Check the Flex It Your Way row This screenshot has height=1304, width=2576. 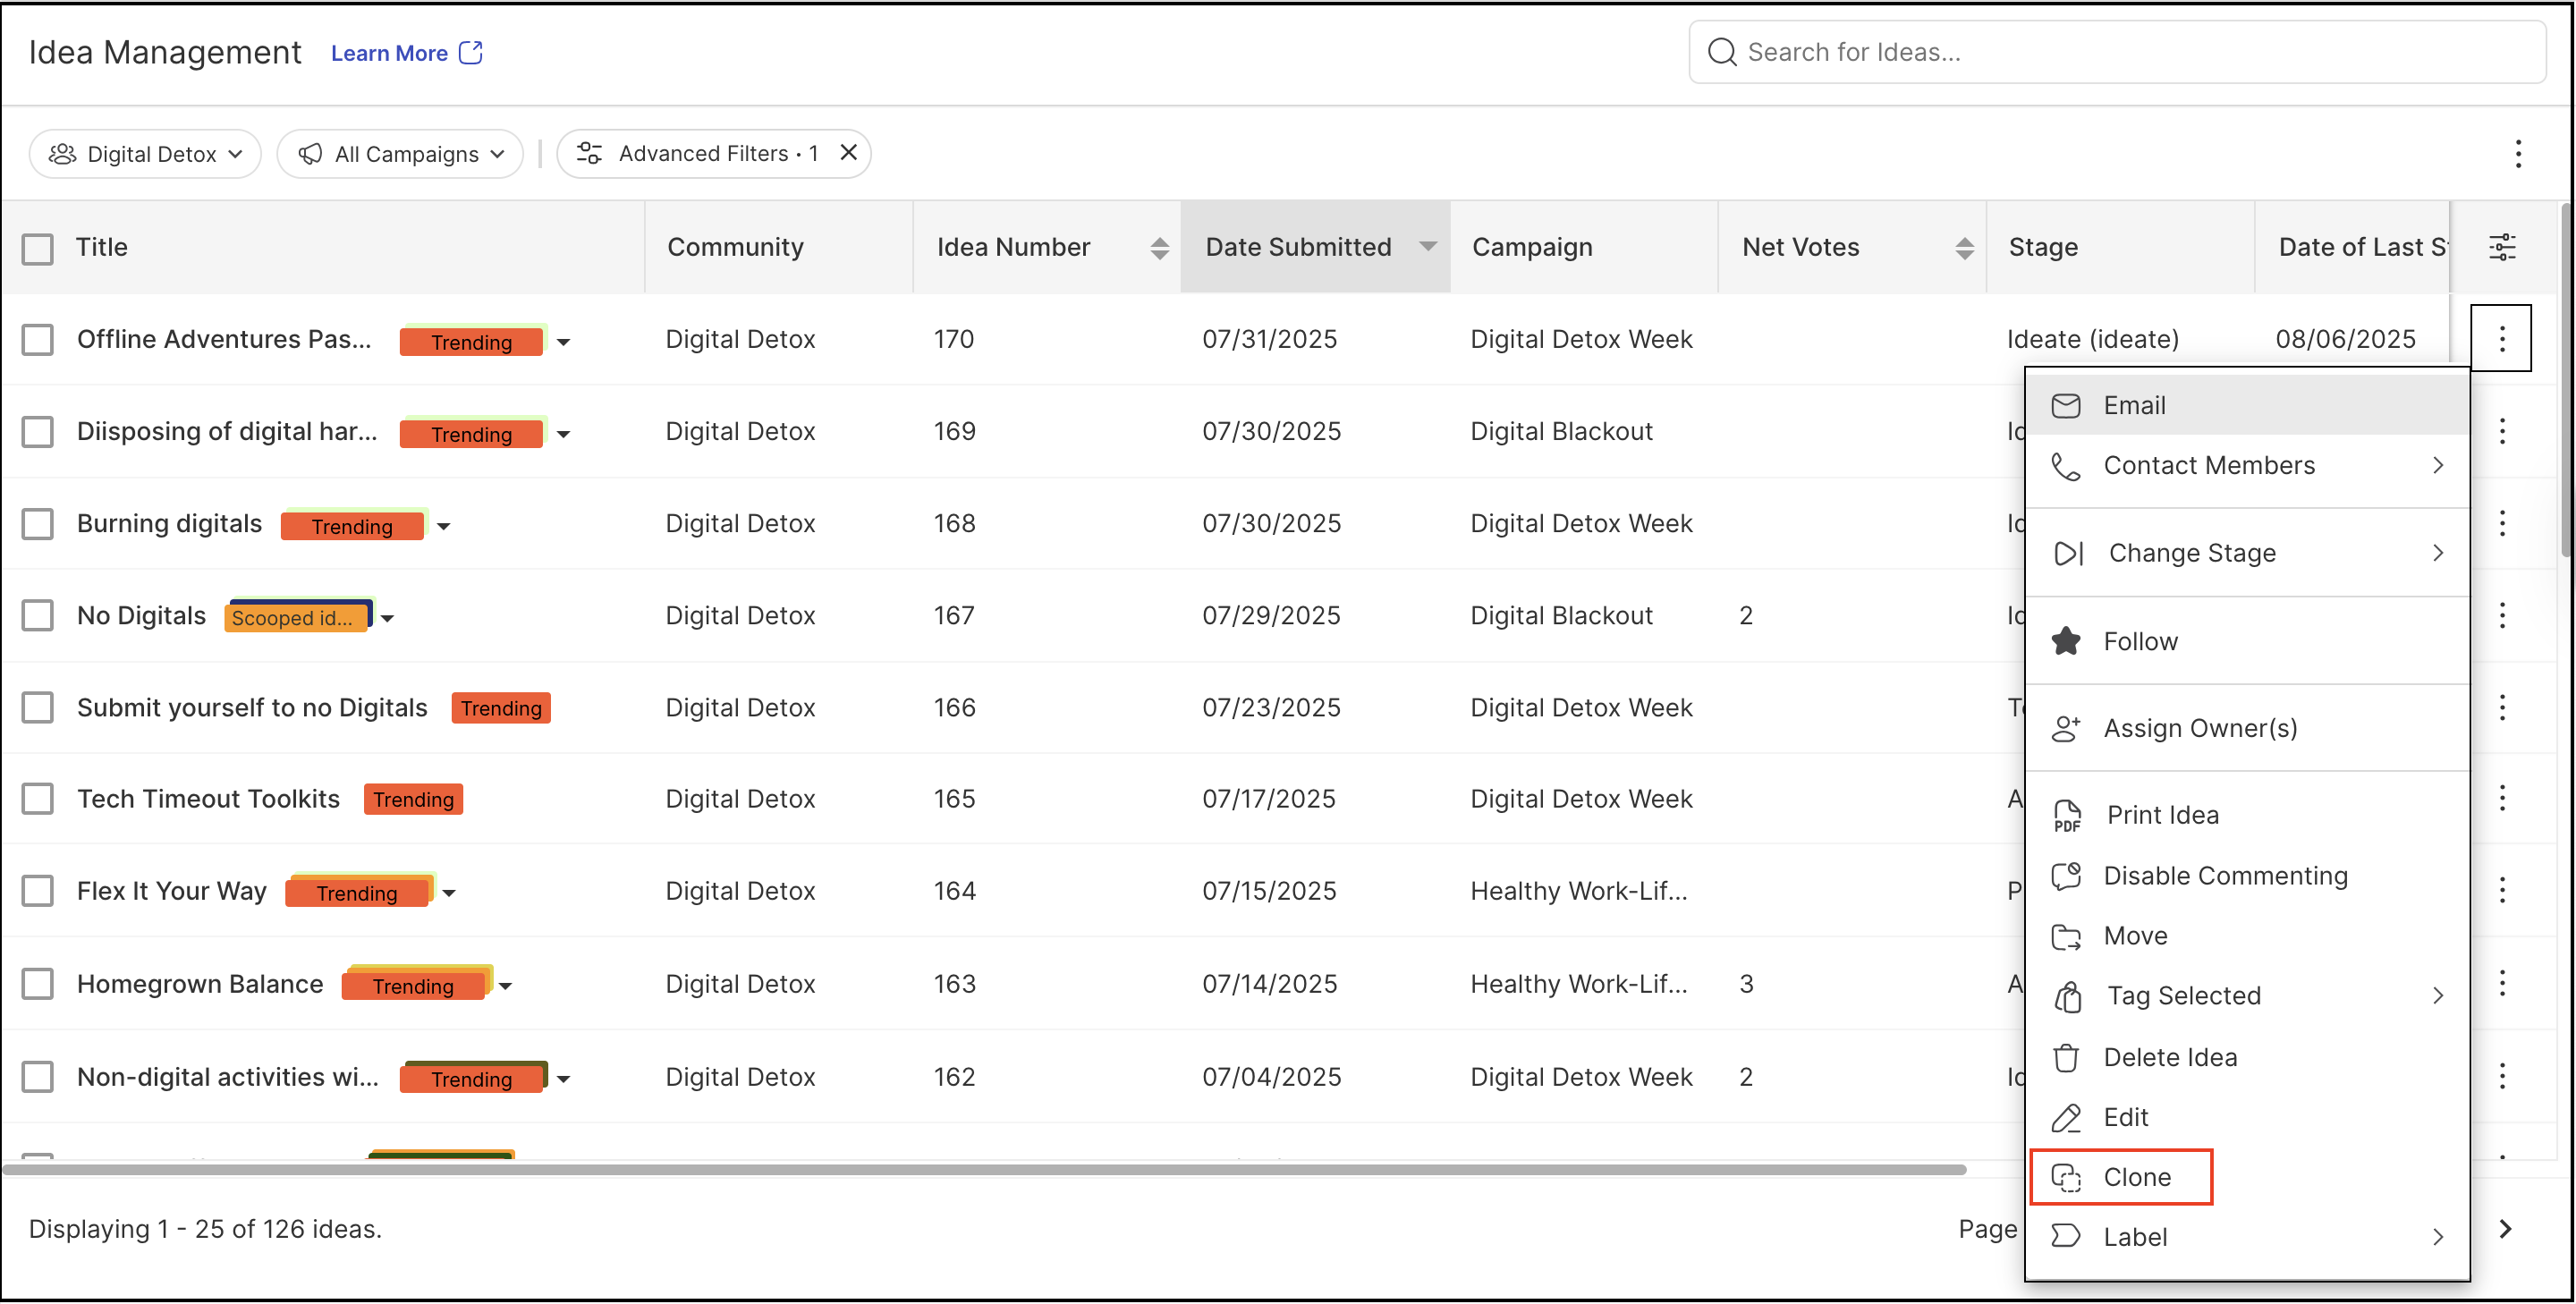(x=37, y=891)
